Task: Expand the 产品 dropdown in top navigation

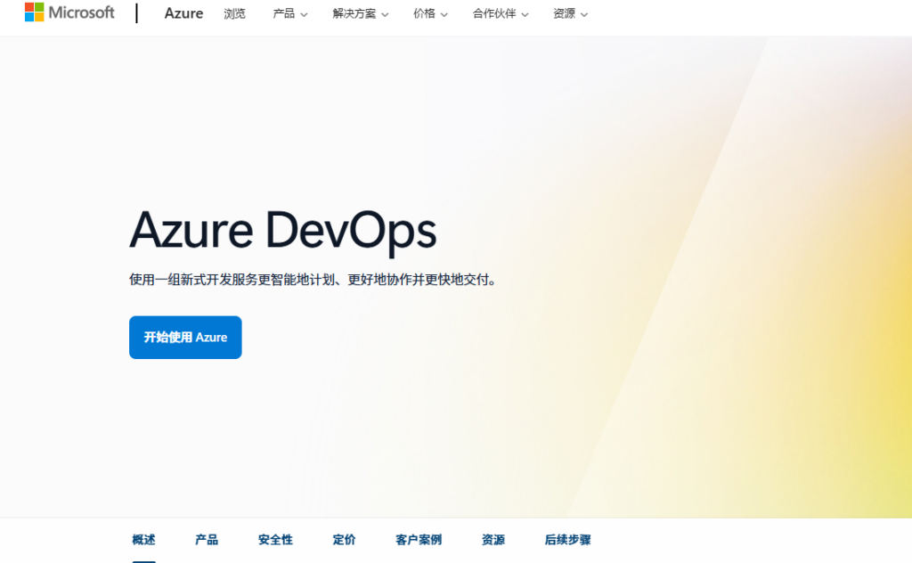Action: 289,13
